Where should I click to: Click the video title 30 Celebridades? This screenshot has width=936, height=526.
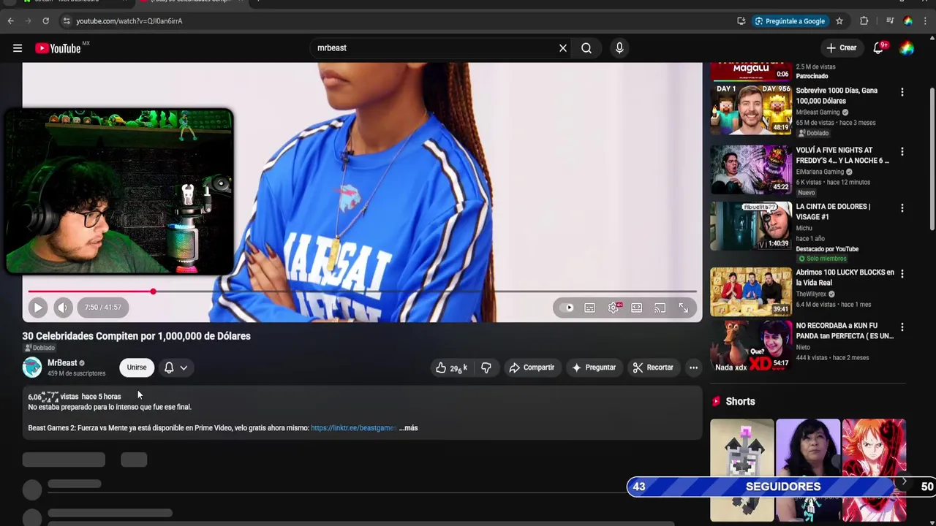(x=137, y=336)
